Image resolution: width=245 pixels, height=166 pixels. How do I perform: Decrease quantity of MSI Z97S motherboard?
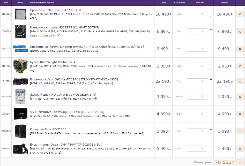coord(211,34)
